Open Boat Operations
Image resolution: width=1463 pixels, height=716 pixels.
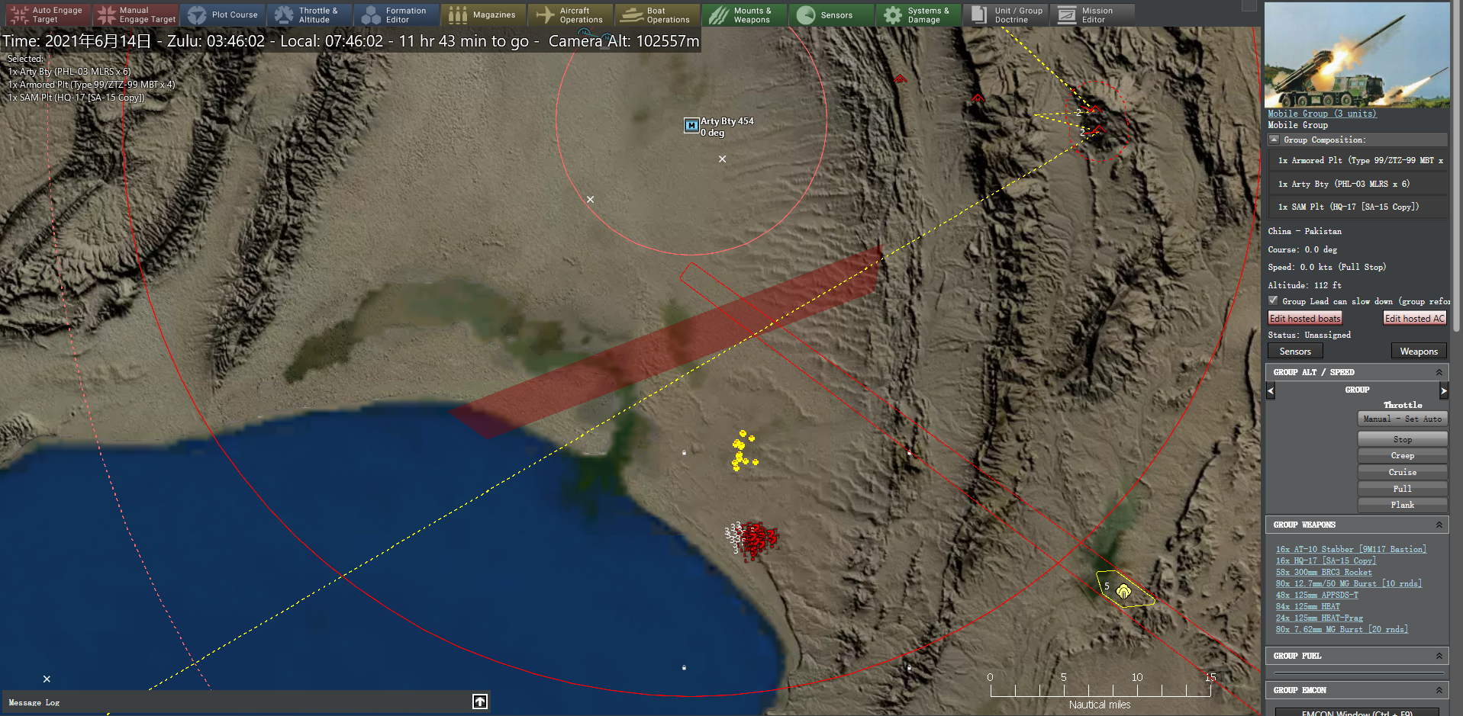point(658,14)
